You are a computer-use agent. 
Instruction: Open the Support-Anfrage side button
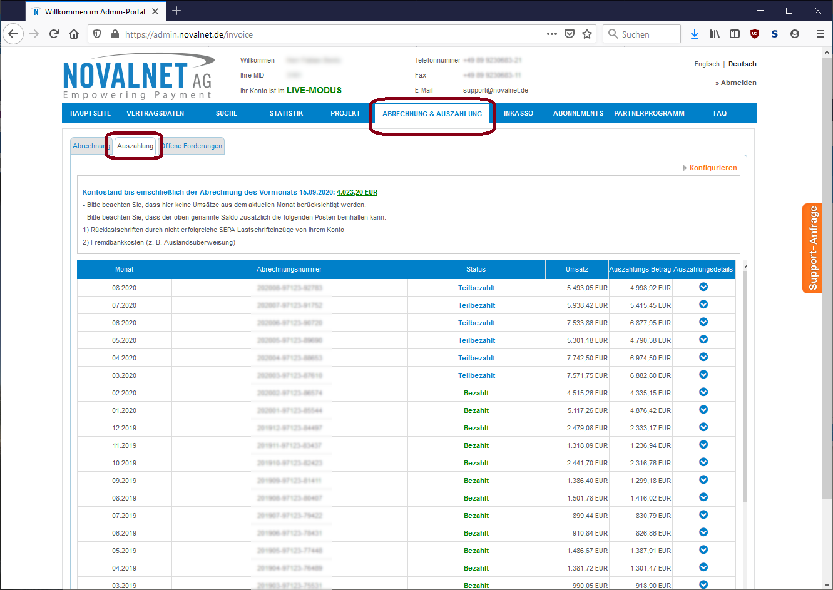(812, 248)
